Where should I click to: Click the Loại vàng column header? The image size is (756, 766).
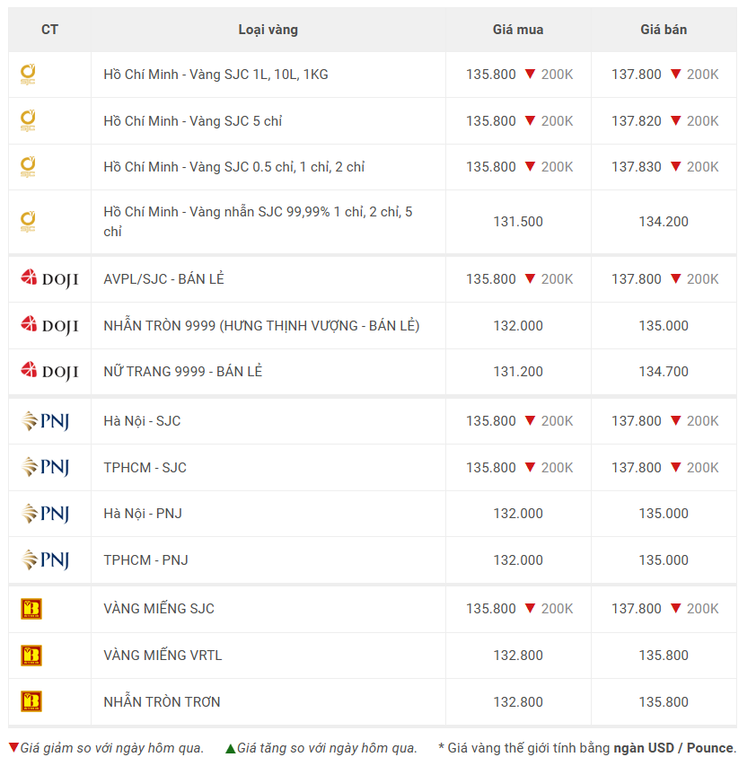click(268, 30)
